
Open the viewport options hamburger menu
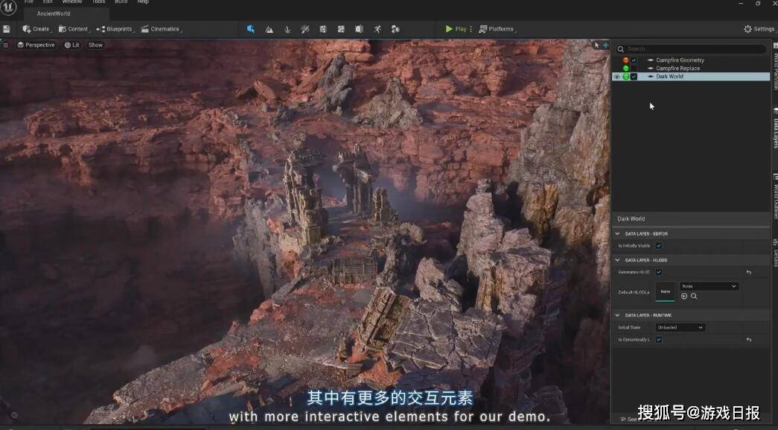click(x=6, y=45)
